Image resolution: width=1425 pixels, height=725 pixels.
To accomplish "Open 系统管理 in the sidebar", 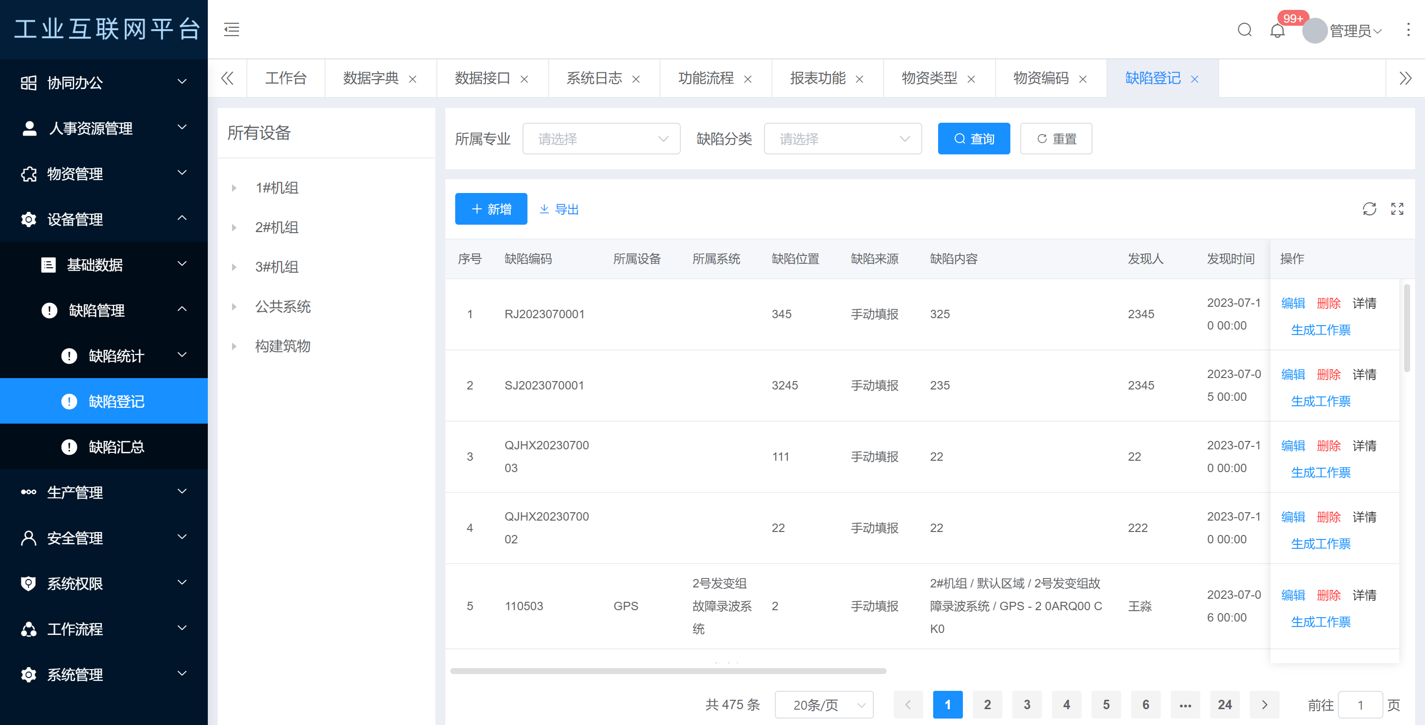I will click(x=104, y=675).
